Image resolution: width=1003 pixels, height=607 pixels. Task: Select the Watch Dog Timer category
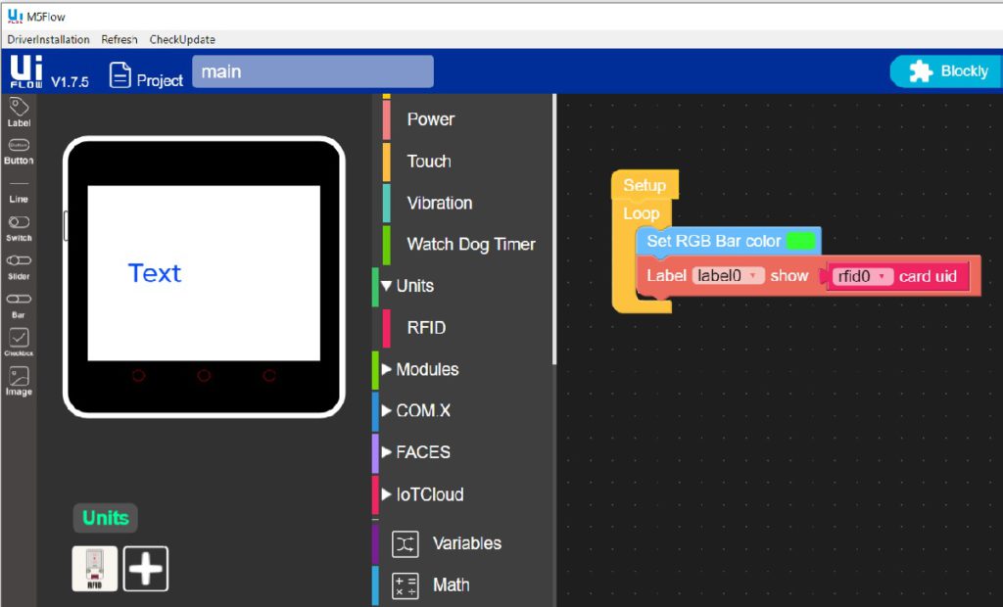coord(471,245)
